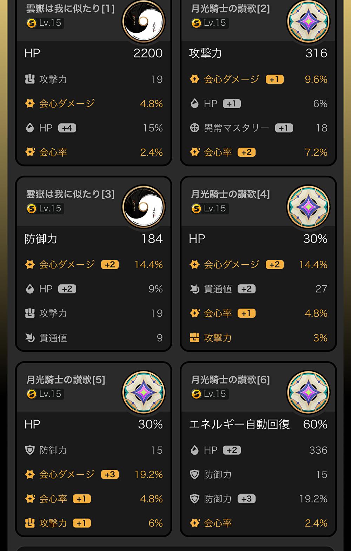This screenshot has height=551, width=351.
Task: Select the 貫通値 icon on 雲嶽は我に似たり[3]
Action: tap(30, 338)
